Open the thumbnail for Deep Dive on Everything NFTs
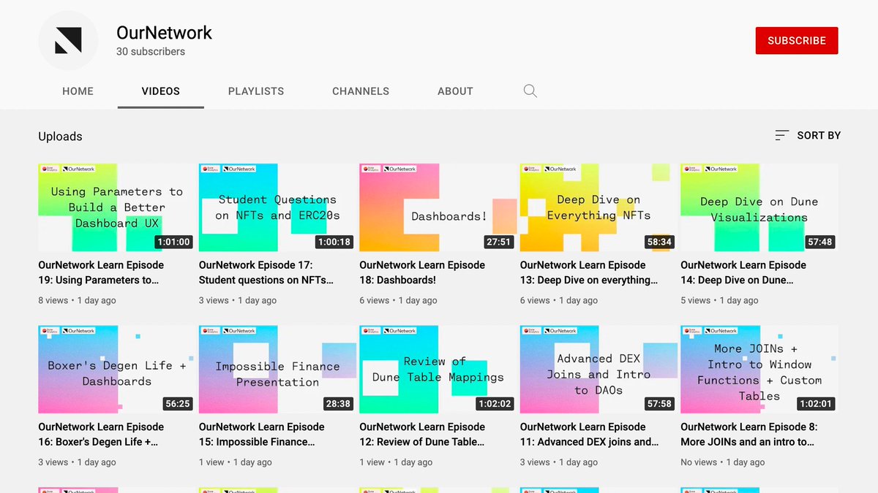878x493 pixels. point(599,207)
